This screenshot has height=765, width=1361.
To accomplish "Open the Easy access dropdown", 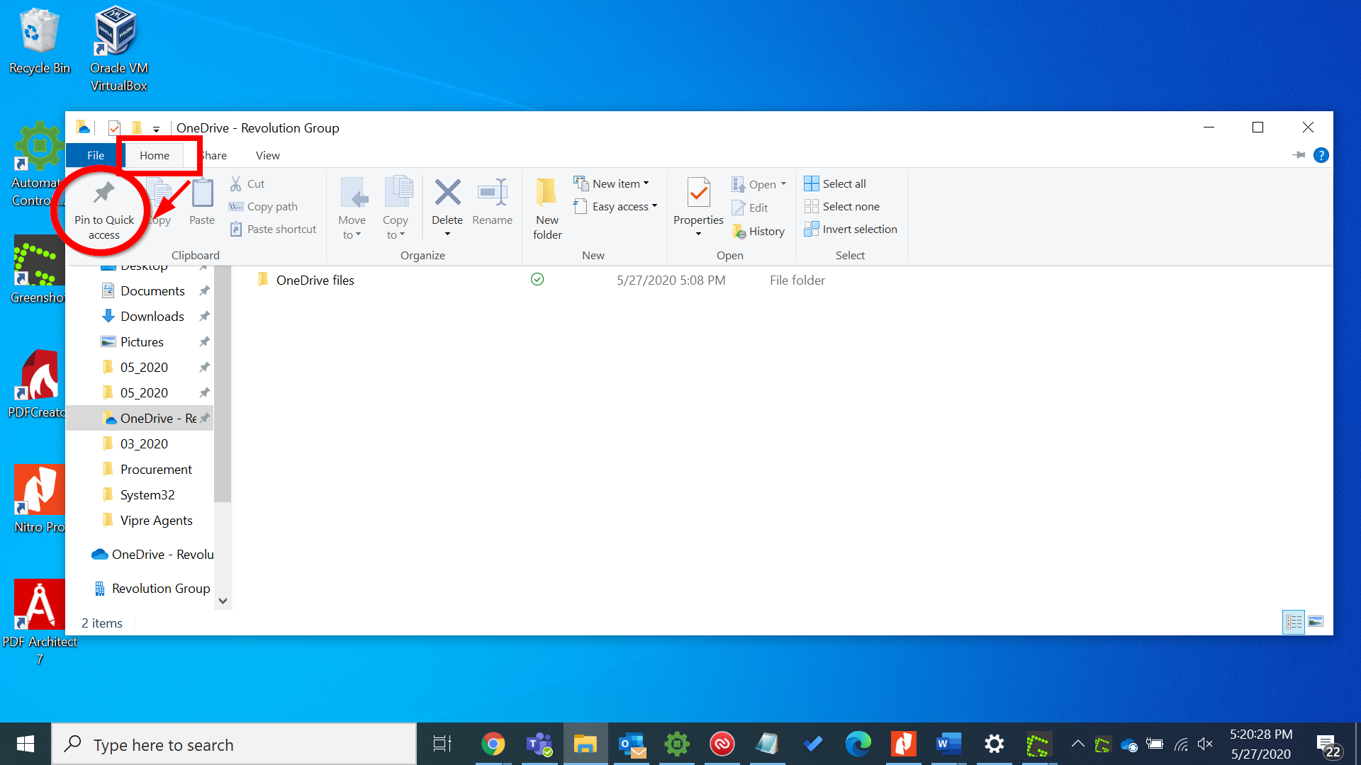I will tap(616, 206).
